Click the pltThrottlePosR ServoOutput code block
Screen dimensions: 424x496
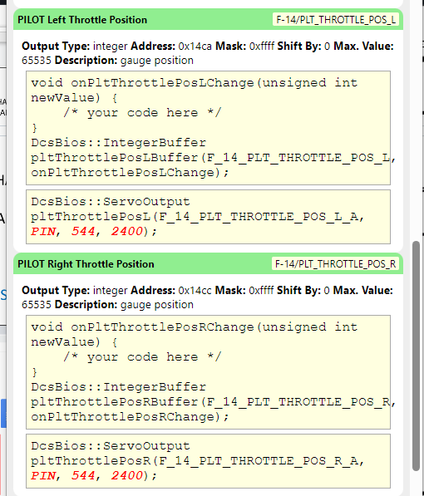click(208, 461)
